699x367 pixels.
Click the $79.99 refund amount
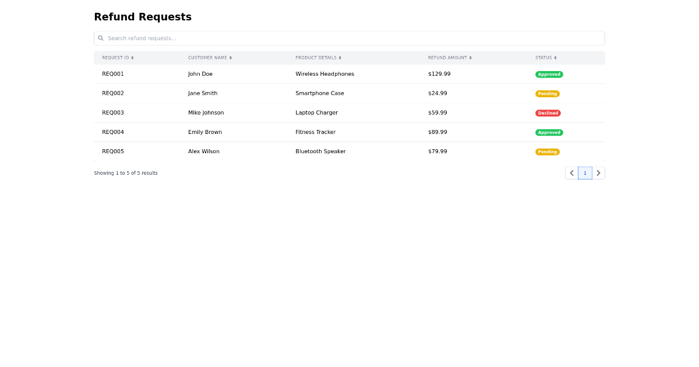point(437,151)
